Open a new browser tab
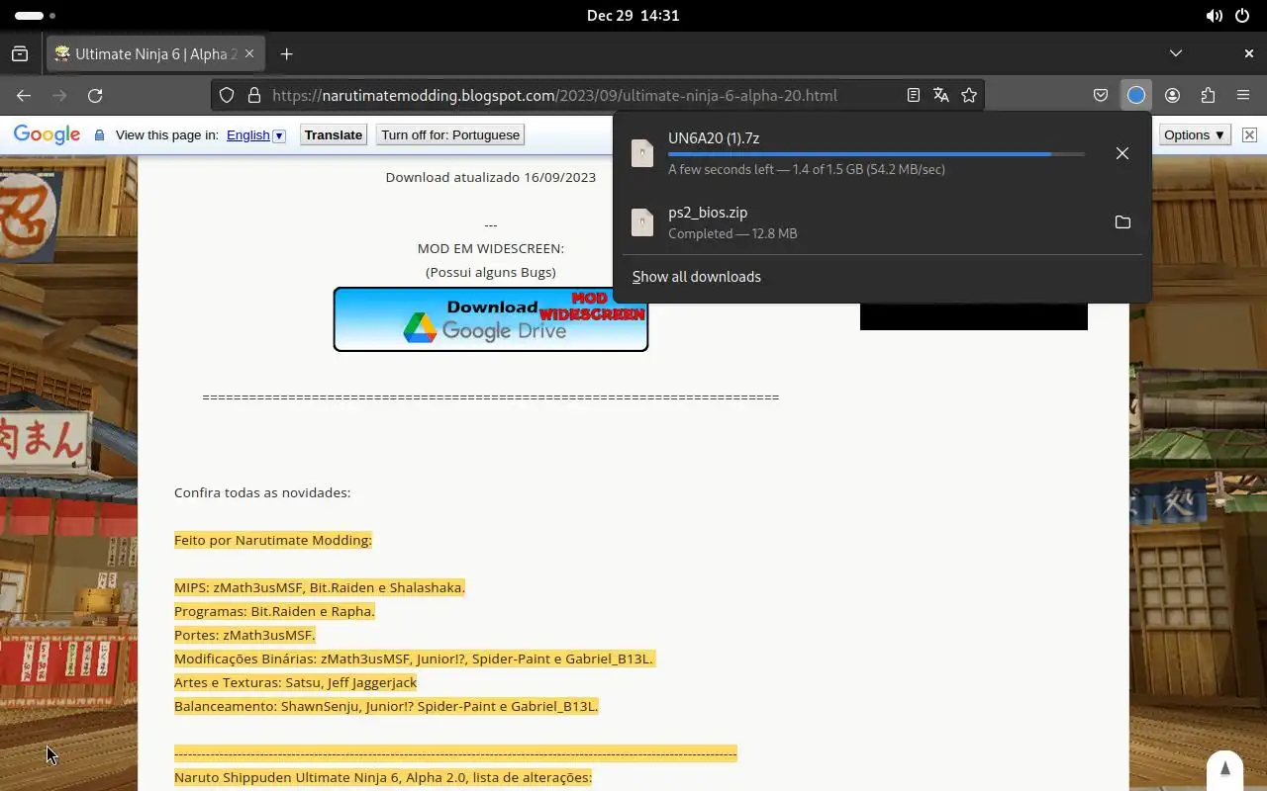This screenshot has height=791, width=1267. pyautogui.click(x=286, y=53)
